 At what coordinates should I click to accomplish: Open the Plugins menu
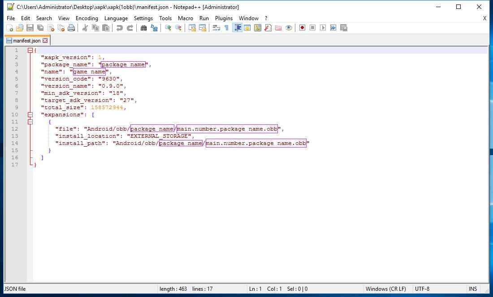[x=224, y=18]
